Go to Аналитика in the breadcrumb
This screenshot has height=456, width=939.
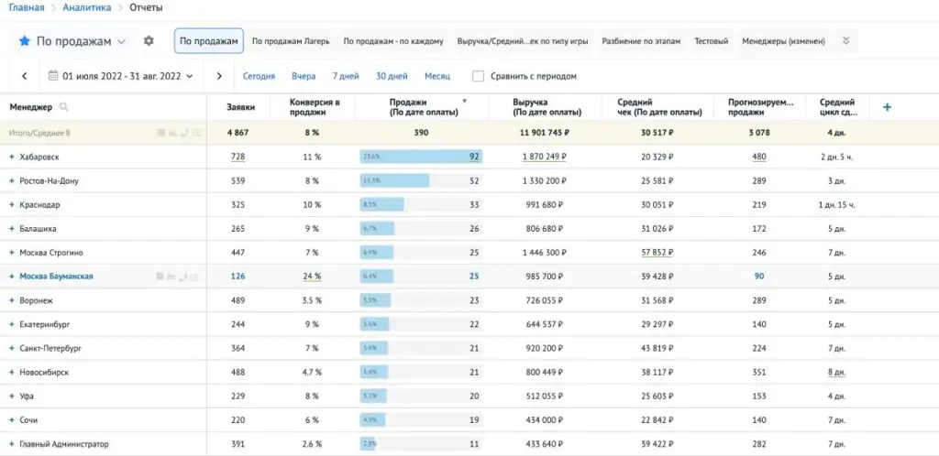point(87,7)
